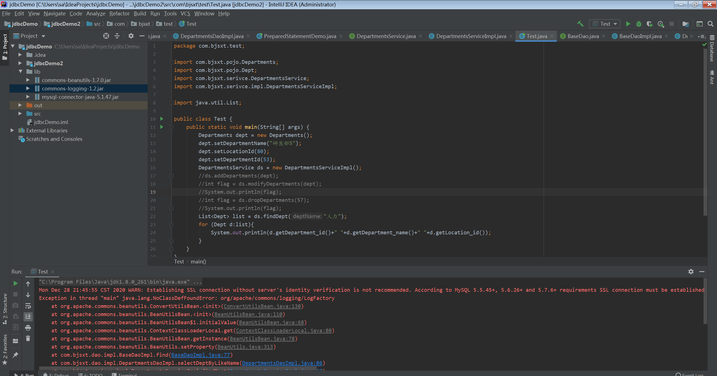Rerun Test in the Run panel
The width and height of the screenshot is (717, 376).
[16, 283]
